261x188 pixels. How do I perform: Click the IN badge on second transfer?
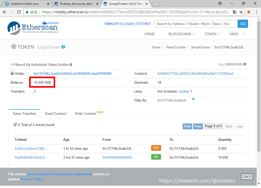click(156, 157)
